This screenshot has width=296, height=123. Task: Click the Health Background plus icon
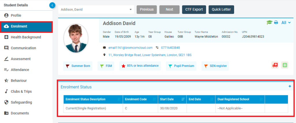click(x=6, y=37)
